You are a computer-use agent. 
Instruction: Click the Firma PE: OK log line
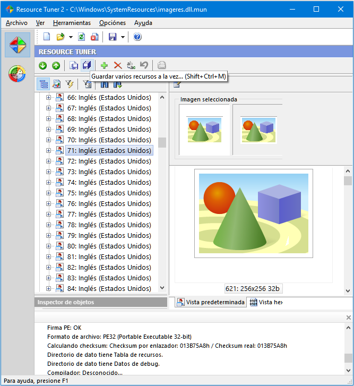(x=64, y=328)
